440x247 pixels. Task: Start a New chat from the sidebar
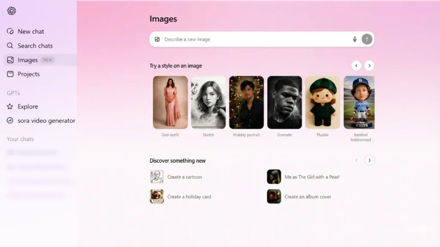[x=30, y=31]
